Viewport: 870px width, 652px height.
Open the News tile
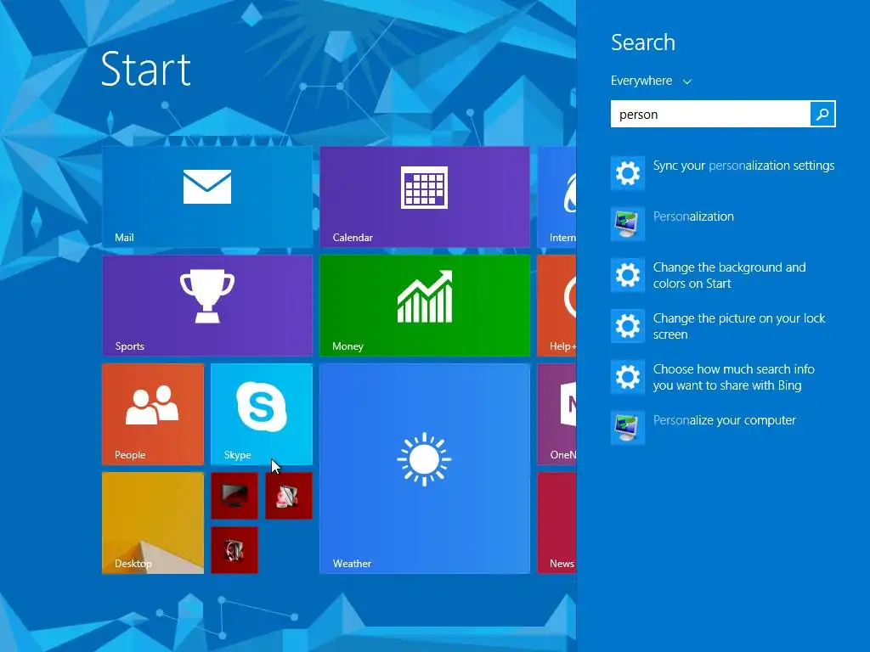click(556, 523)
